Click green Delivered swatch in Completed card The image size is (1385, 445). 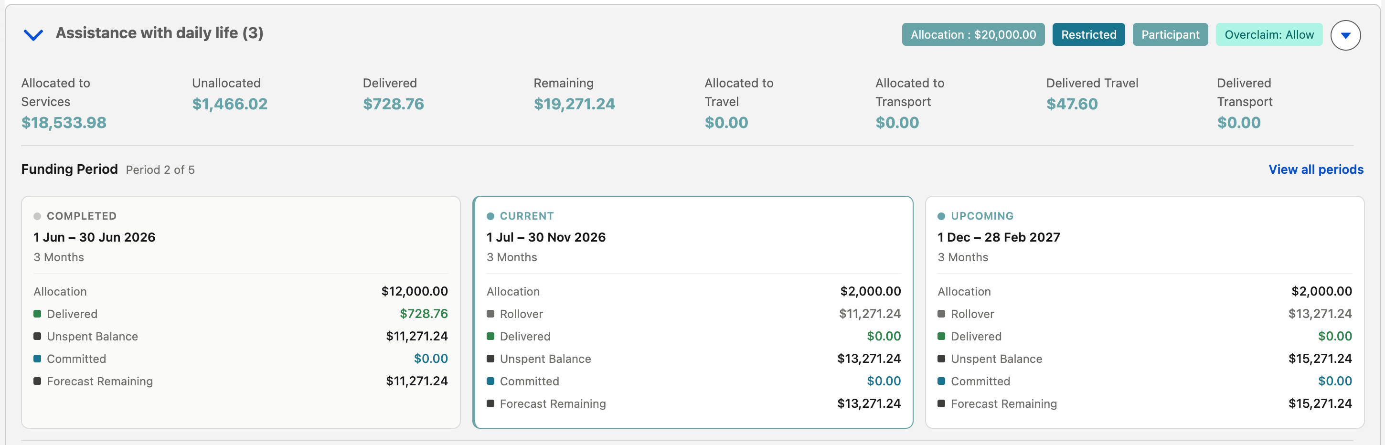click(x=37, y=314)
